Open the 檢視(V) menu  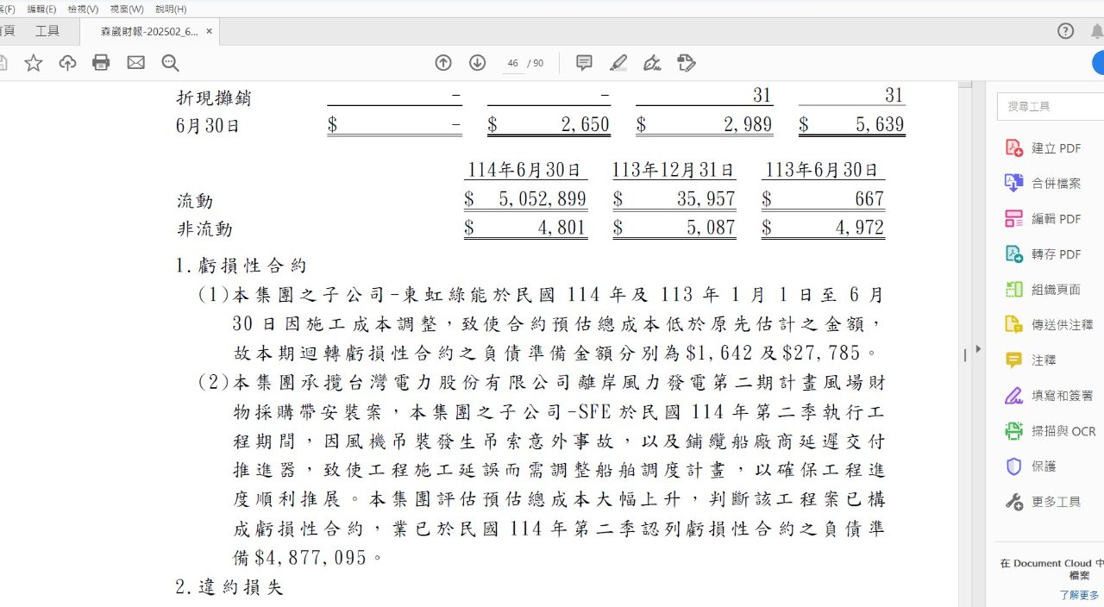point(84,9)
